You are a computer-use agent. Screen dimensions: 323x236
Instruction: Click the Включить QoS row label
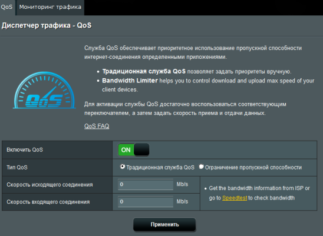tap(25, 150)
